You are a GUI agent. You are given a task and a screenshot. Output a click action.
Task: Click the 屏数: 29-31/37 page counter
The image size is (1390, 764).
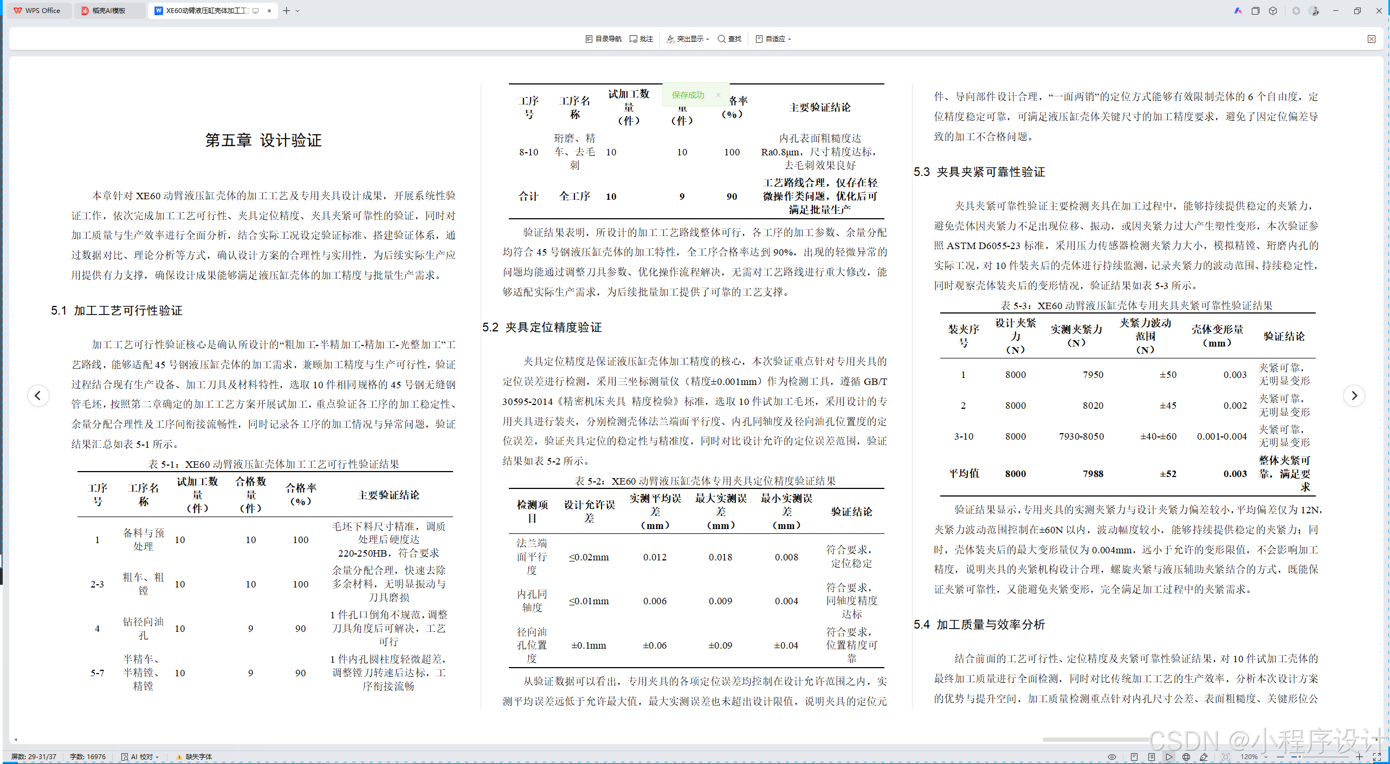(x=34, y=757)
